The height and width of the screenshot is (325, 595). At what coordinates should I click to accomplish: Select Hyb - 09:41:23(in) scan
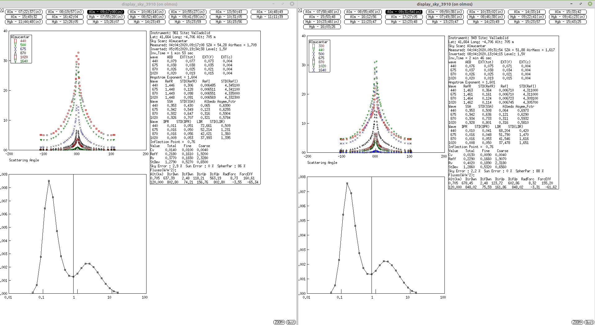pyautogui.click(x=568, y=17)
